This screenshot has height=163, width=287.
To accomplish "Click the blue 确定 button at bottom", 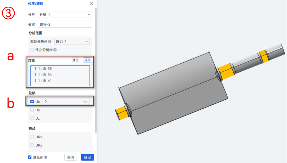I will [x=87, y=157].
